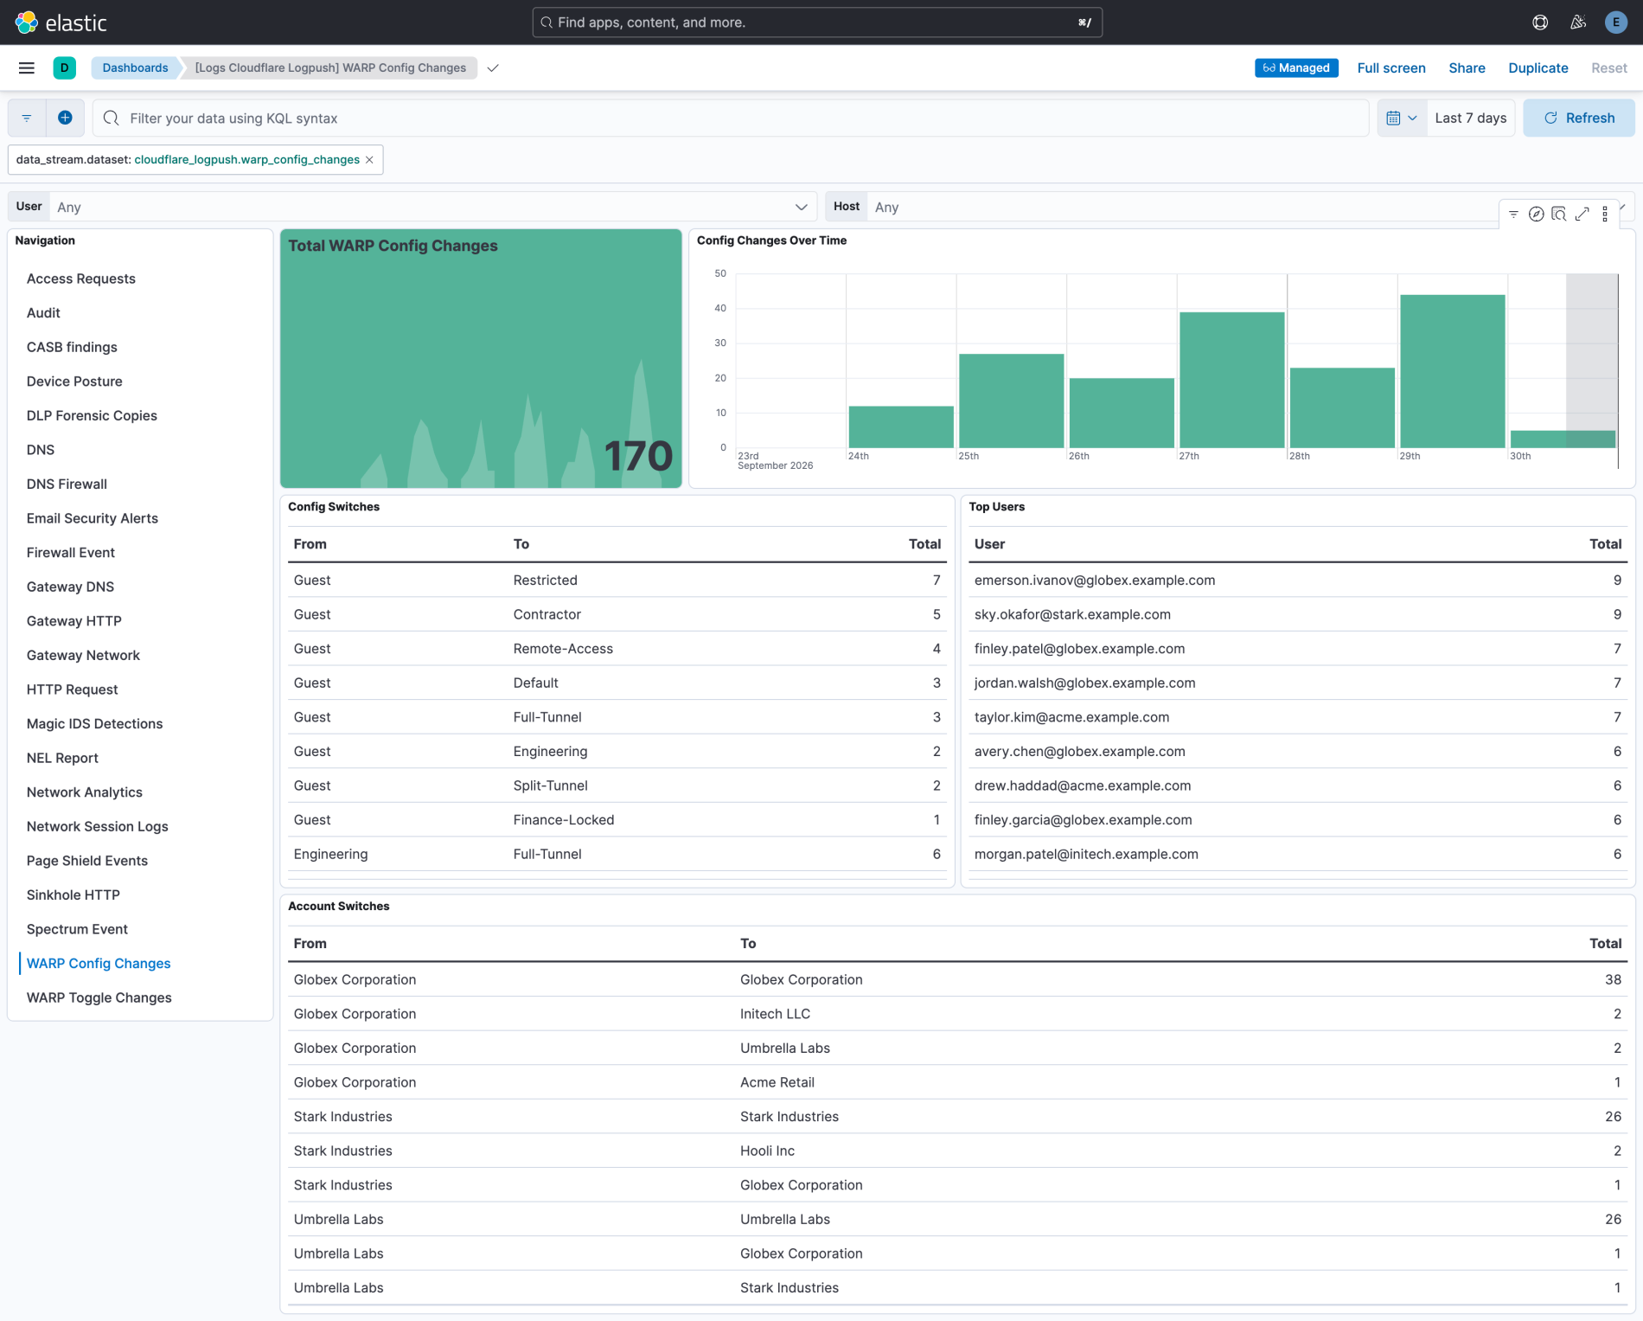Image resolution: width=1643 pixels, height=1321 pixels.
Task: Sort Top Users by User column header
Action: pos(989,543)
